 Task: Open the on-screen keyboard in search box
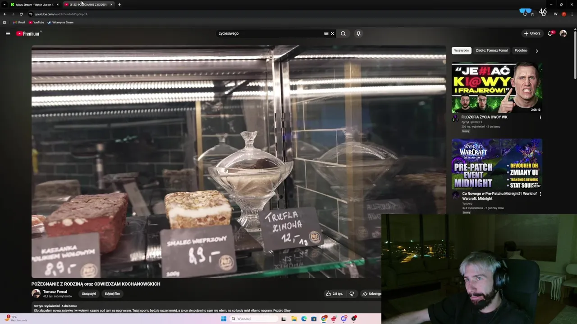(x=326, y=33)
